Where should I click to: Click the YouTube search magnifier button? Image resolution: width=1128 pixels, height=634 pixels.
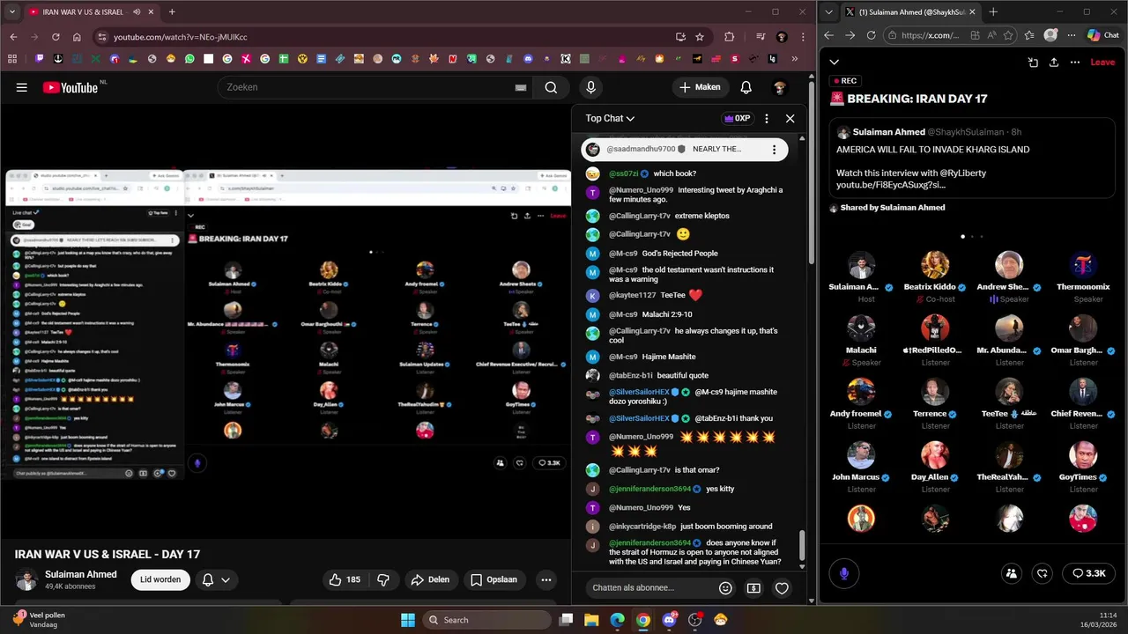coord(551,87)
